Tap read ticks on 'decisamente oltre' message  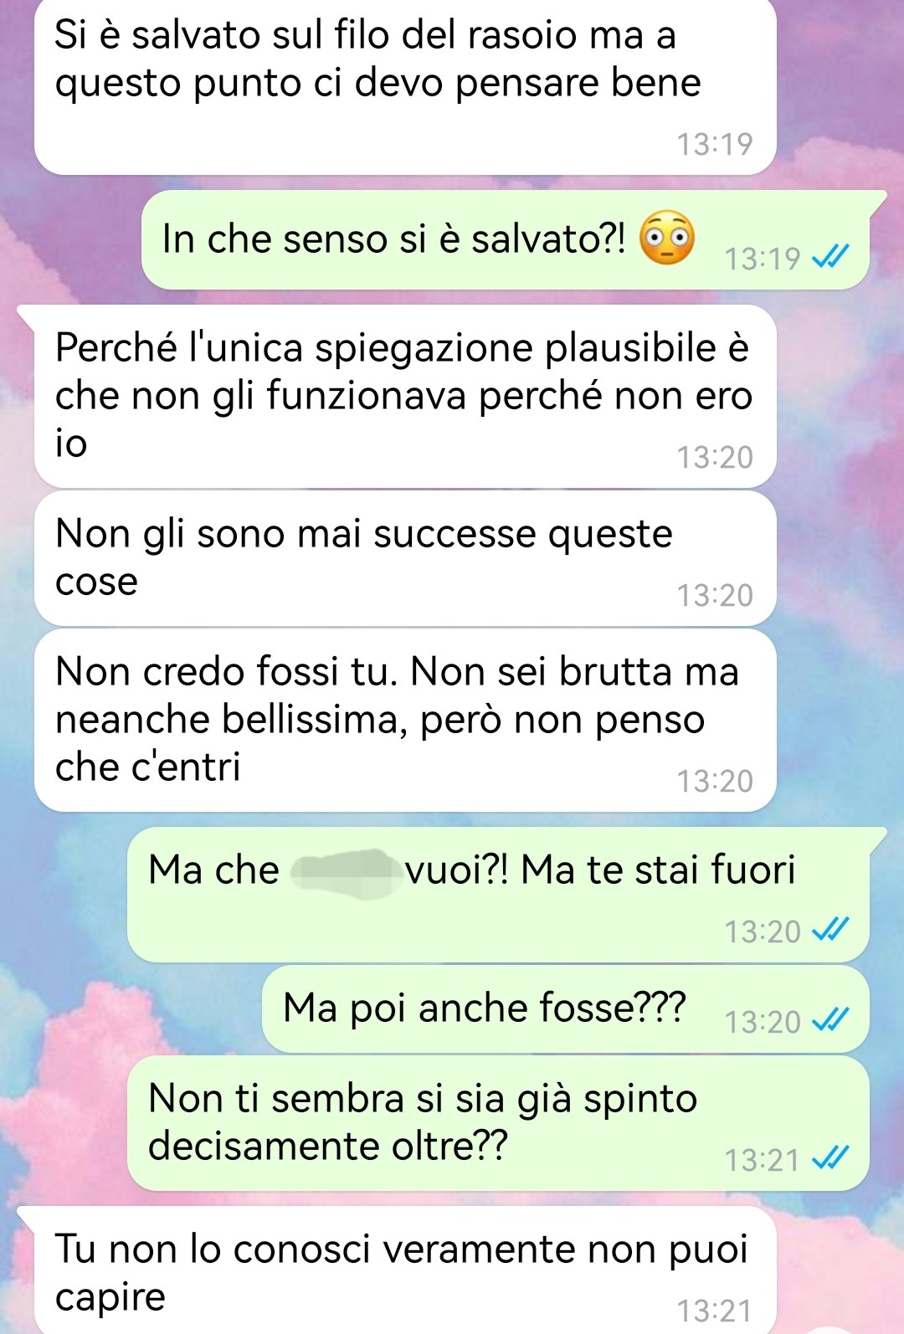point(830,1158)
